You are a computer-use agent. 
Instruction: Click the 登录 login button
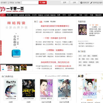pyautogui.click(x=65, y=3)
